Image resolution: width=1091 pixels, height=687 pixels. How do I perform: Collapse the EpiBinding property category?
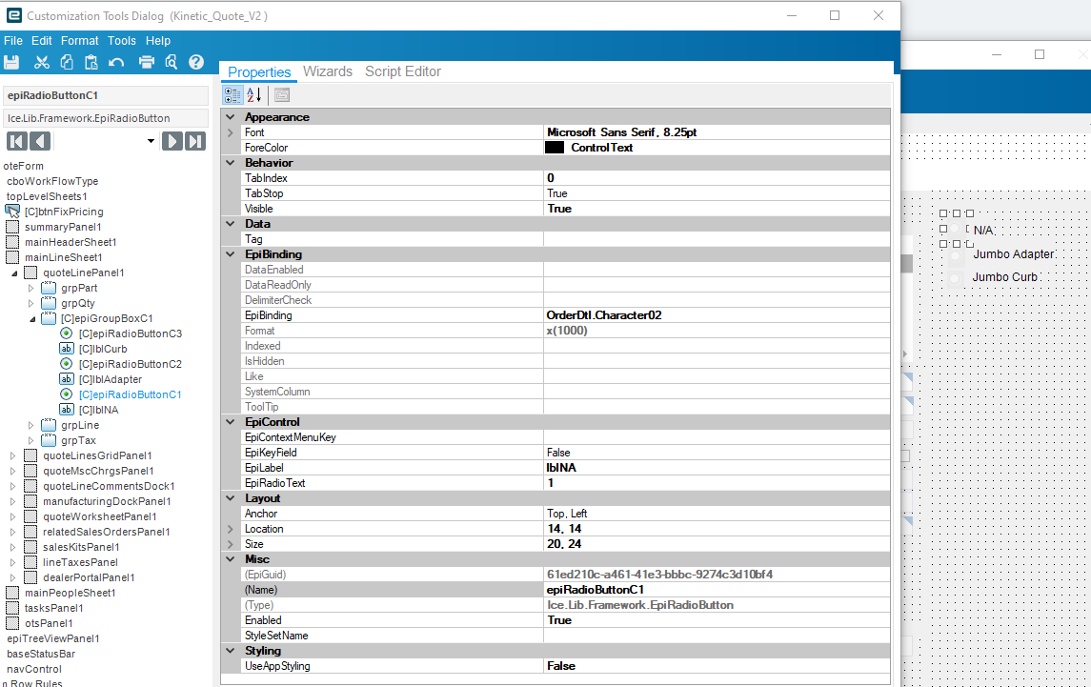tap(231, 254)
